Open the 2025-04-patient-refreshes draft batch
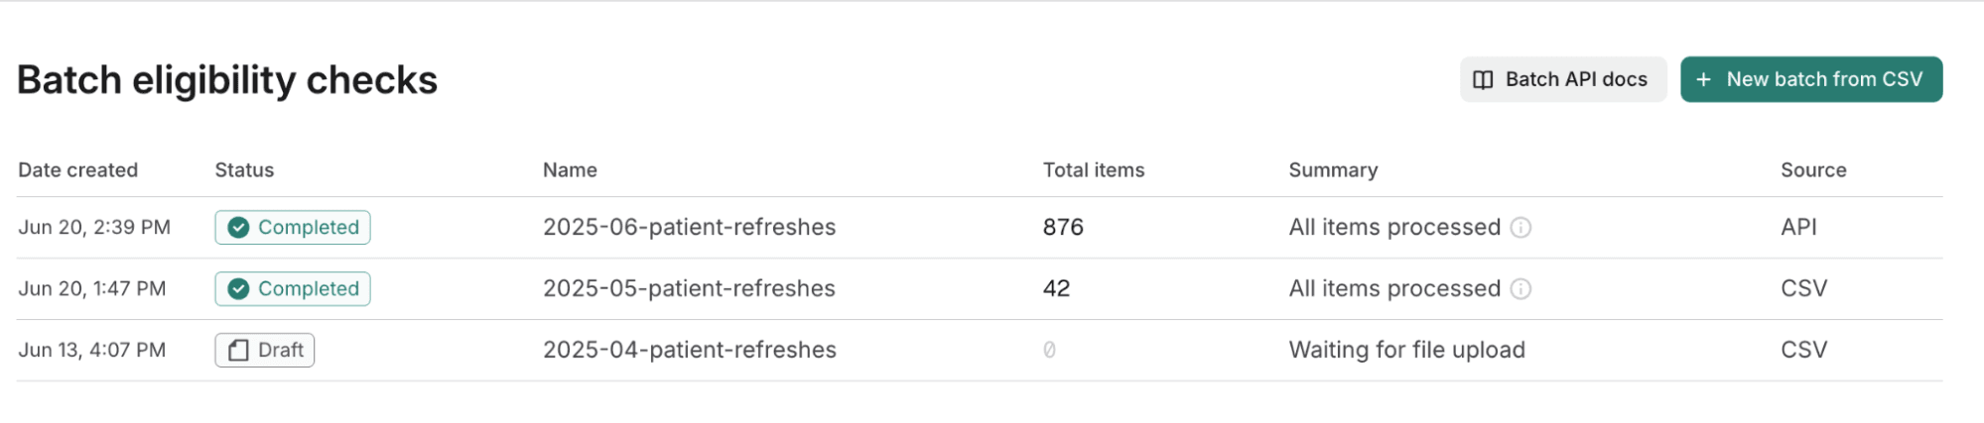Viewport: 1984px width, 423px height. click(x=689, y=350)
